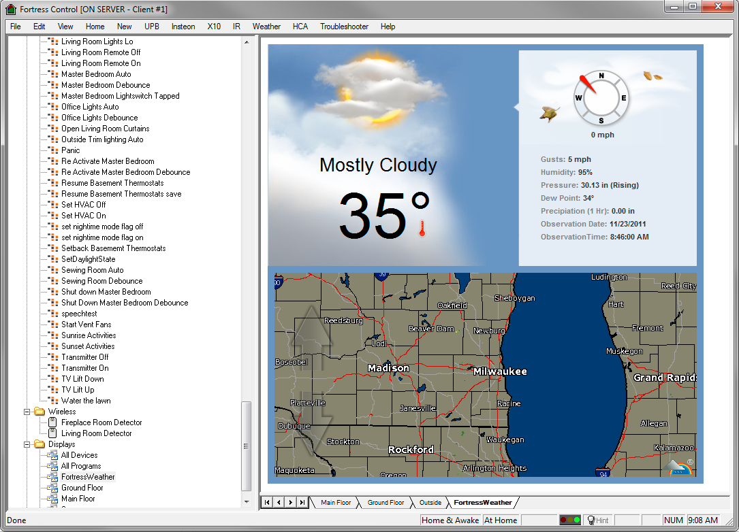This screenshot has width=739, height=532.
Task: Click the first-display navigation icon
Action: click(266, 502)
